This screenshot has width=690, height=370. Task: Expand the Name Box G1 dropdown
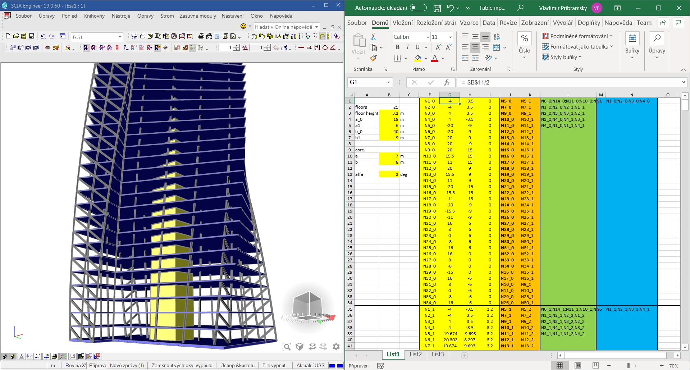pyautogui.click(x=388, y=82)
